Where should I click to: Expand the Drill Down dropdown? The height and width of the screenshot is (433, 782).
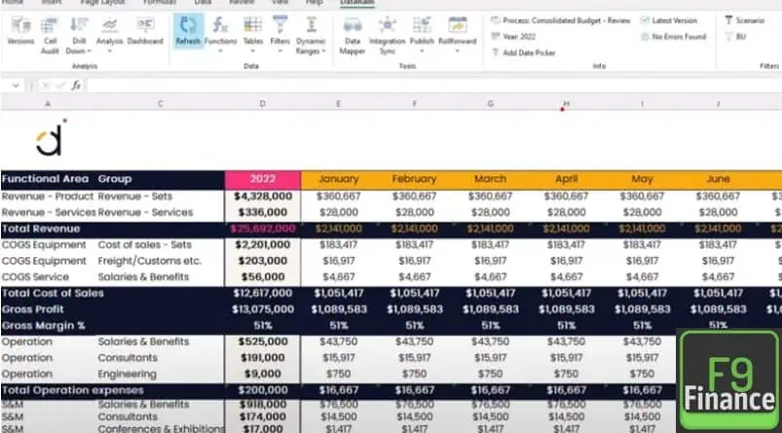point(78,51)
